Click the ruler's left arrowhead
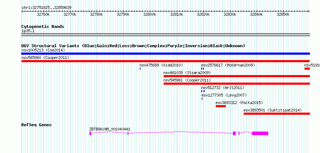The height and width of the screenshot is (153, 320). (x=22, y=11)
